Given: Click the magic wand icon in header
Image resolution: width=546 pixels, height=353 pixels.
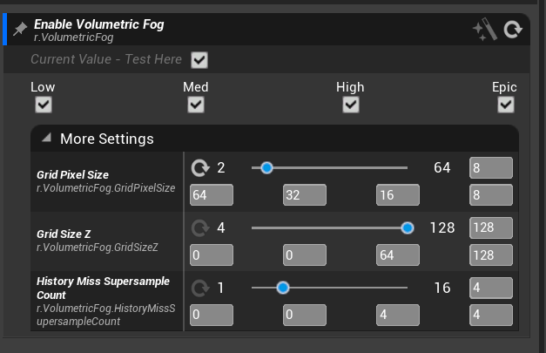Looking at the screenshot, I should click(484, 31).
